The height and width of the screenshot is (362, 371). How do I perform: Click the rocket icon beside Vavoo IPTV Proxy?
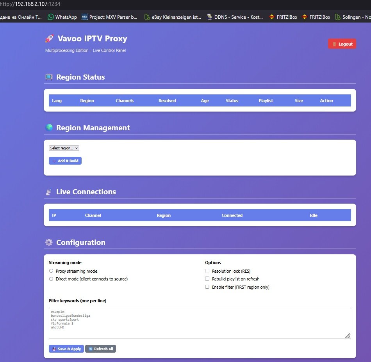tap(50, 39)
